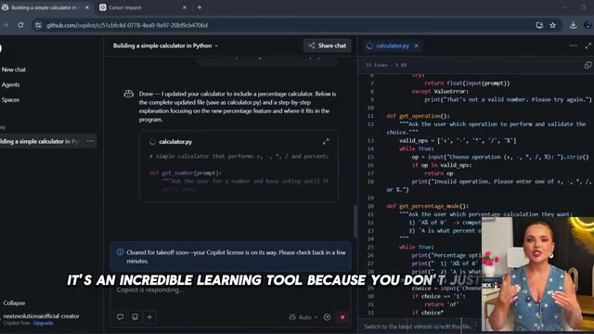Click the circular icon next to Auto
Image resolution: width=594 pixels, height=334 pixels.
[x=327, y=317]
